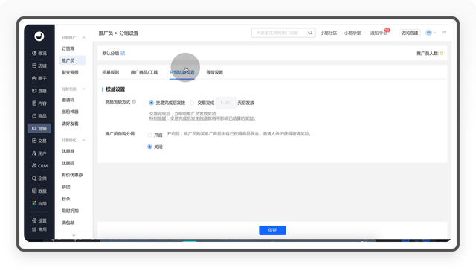Switch to the 等级设置 tab
This screenshot has width=476, height=268.
pyautogui.click(x=215, y=72)
